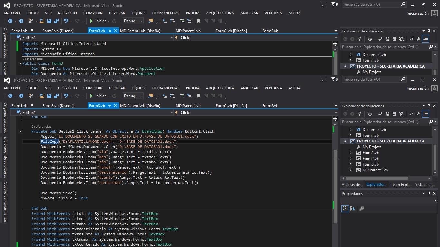This screenshot has height=247, width=440.
Task: Click Home icon in upper Solution Explorer
Action: coord(359,39)
